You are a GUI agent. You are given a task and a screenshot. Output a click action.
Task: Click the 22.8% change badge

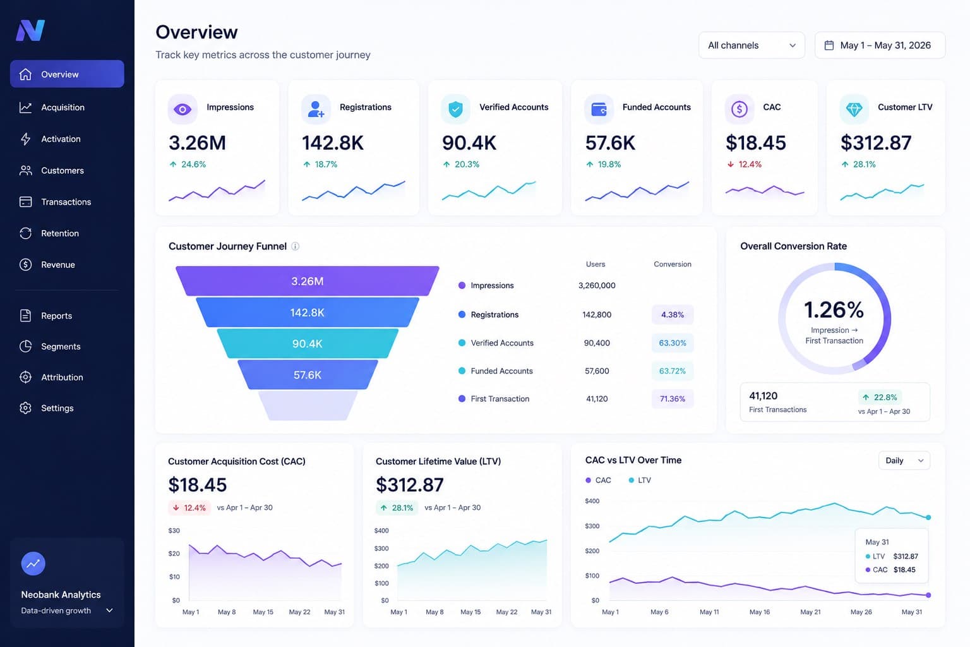pyautogui.click(x=880, y=397)
